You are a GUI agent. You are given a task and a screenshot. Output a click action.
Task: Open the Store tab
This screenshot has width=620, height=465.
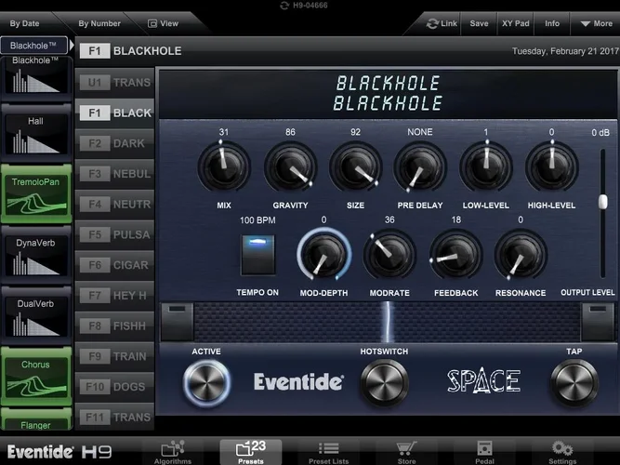[x=406, y=452]
